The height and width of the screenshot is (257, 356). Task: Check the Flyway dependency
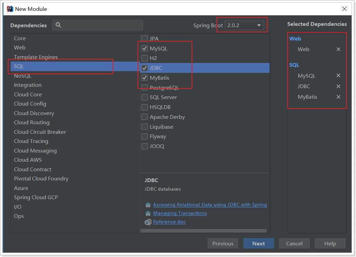click(145, 136)
